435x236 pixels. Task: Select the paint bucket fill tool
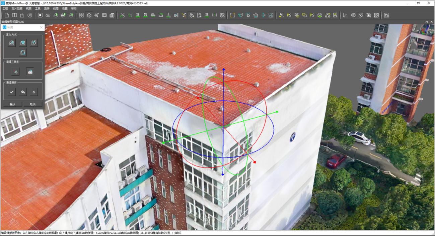[x=192, y=15]
